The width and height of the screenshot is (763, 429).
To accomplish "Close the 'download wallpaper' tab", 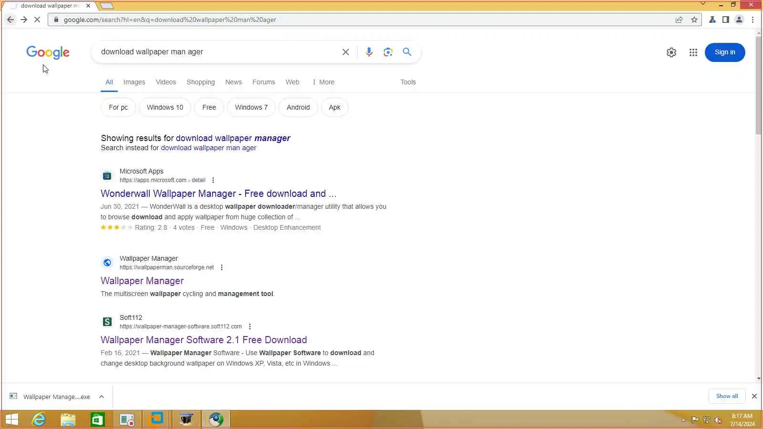I will [x=88, y=6].
